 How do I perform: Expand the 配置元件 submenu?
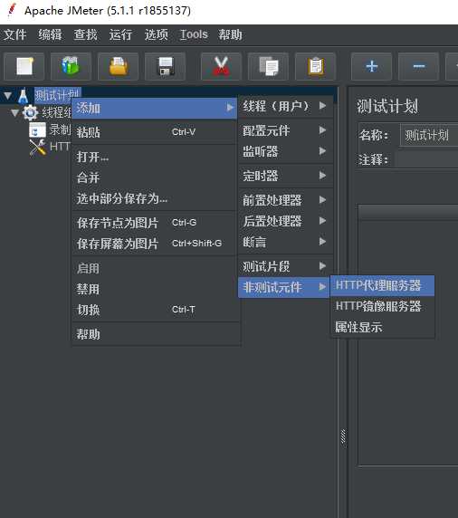click(285, 130)
